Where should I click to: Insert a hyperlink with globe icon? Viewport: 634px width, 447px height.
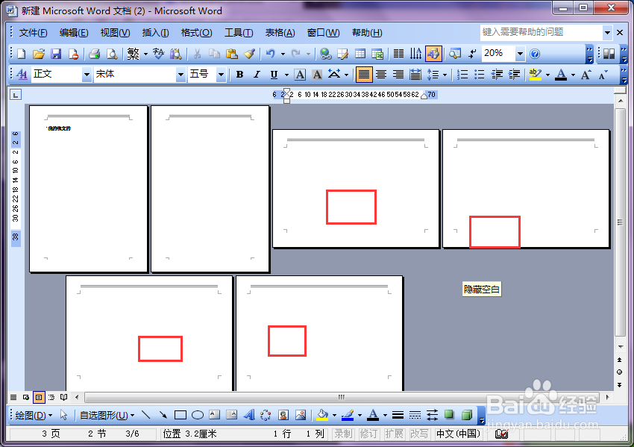325,54
